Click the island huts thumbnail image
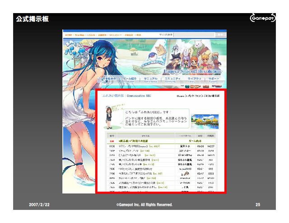 [x=205, y=121]
